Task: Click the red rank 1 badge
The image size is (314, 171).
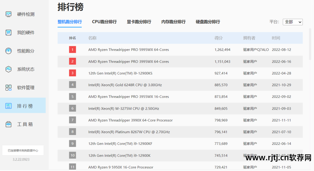Action: [x=72, y=50]
